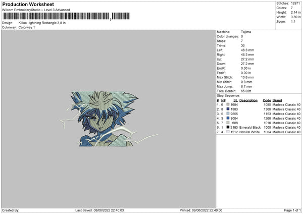Screen dimensions: 303x214
Task: Click Madeira Classic 40 brand in row 1
Action: point(286,104)
